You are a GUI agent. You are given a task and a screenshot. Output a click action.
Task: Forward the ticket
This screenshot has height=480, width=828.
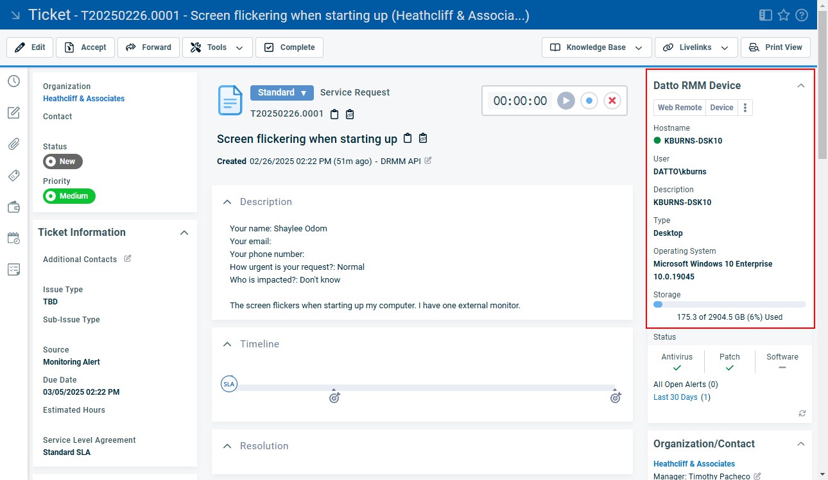148,47
